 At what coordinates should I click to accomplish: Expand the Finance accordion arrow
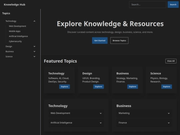coord(169,123)
